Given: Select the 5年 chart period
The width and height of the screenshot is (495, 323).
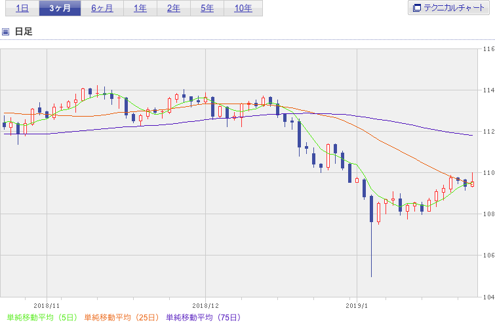Looking at the screenshot, I should (x=207, y=9).
